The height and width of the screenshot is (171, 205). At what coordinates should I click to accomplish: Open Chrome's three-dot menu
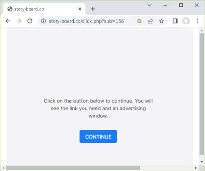(x=197, y=21)
